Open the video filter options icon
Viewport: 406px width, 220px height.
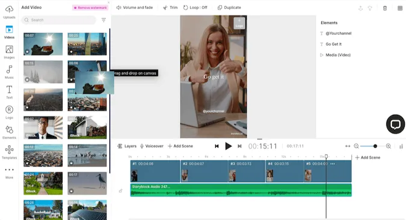point(103,20)
